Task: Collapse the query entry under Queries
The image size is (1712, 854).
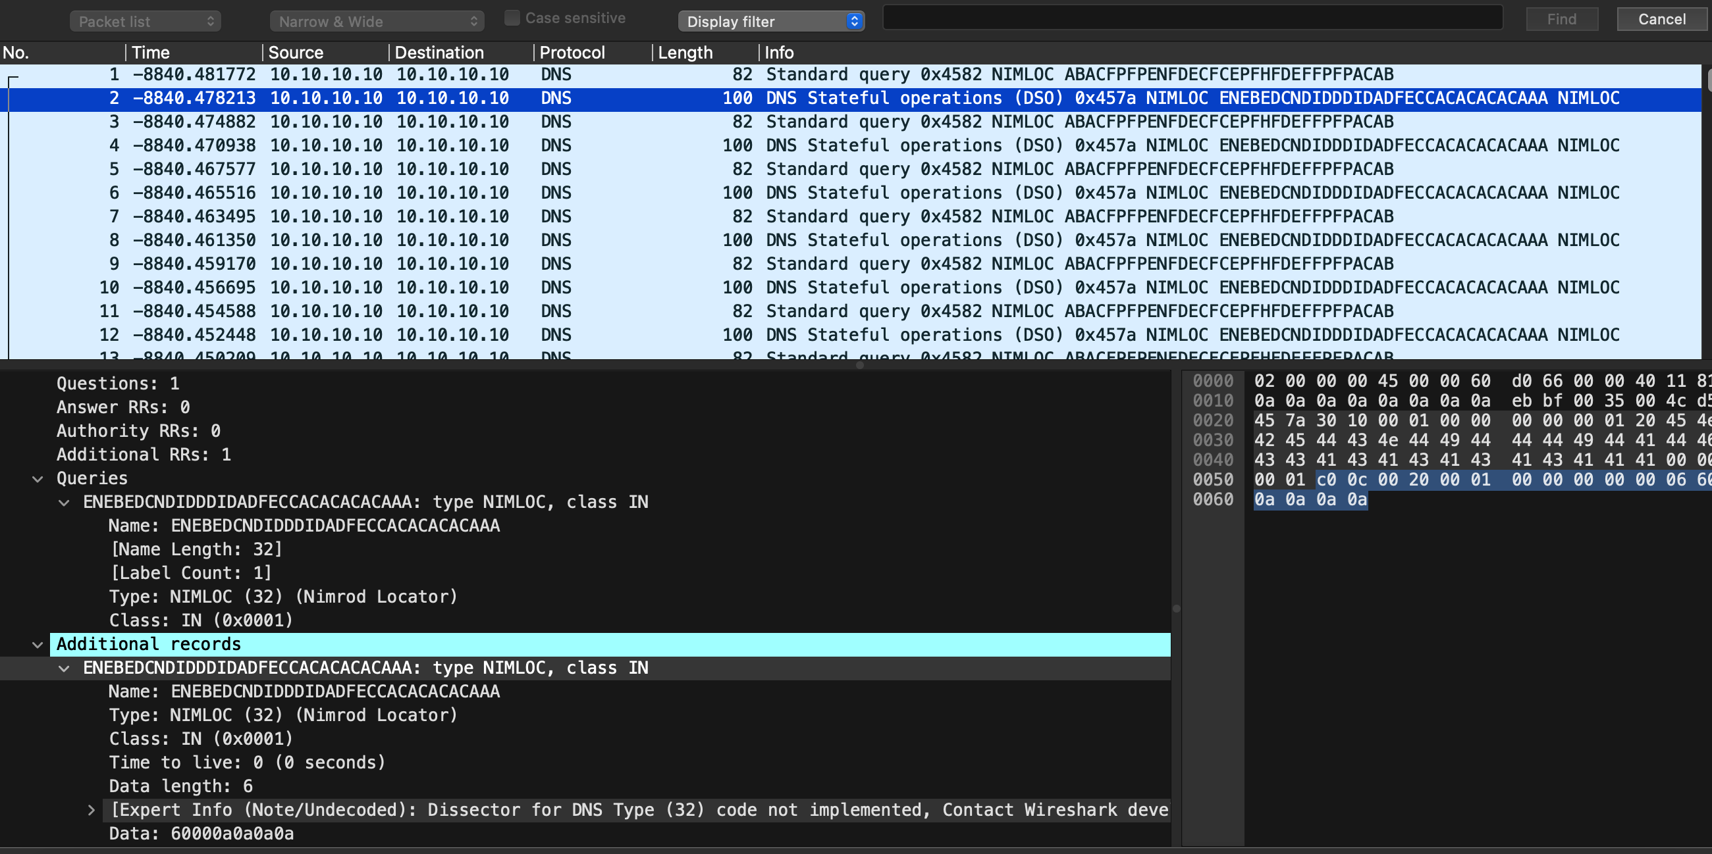Action: (64, 503)
